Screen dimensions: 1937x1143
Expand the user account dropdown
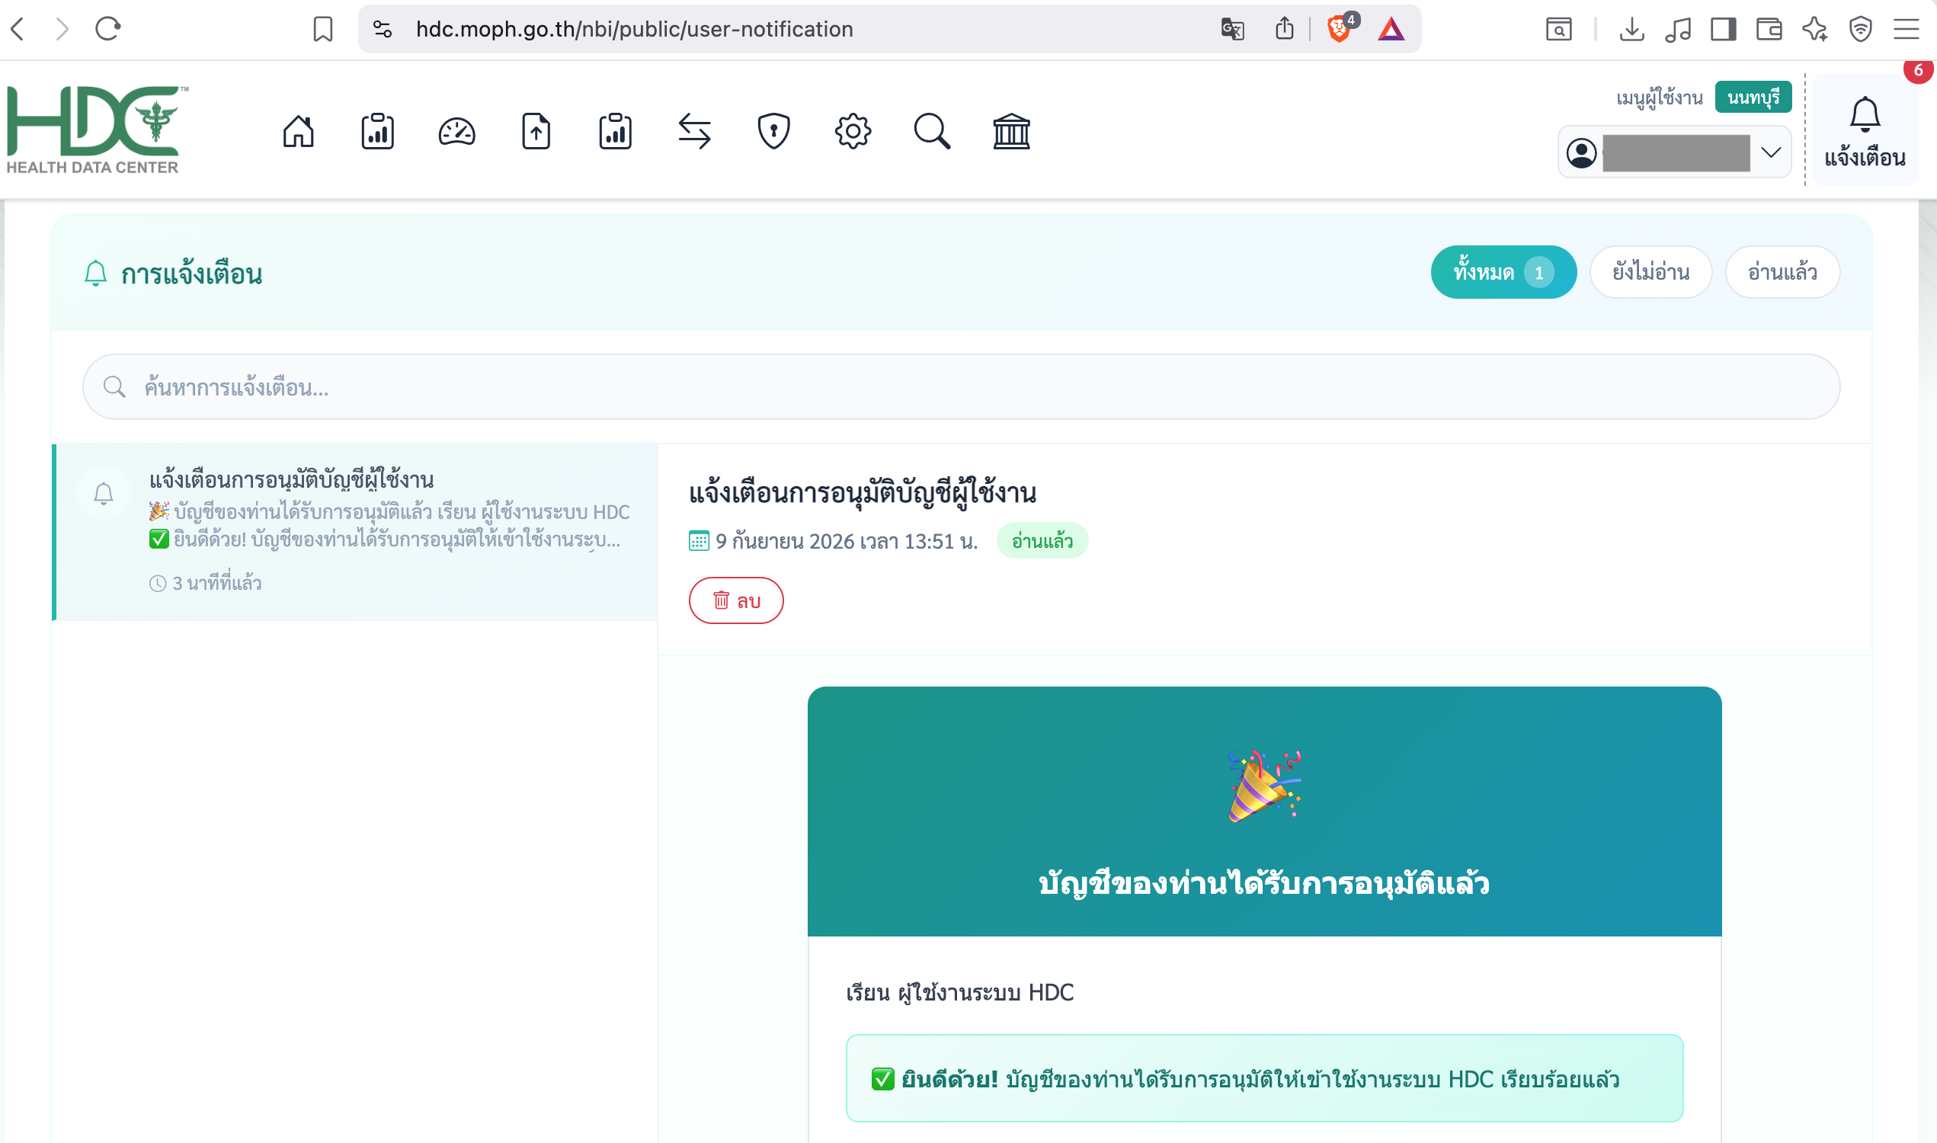[x=1674, y=152]
